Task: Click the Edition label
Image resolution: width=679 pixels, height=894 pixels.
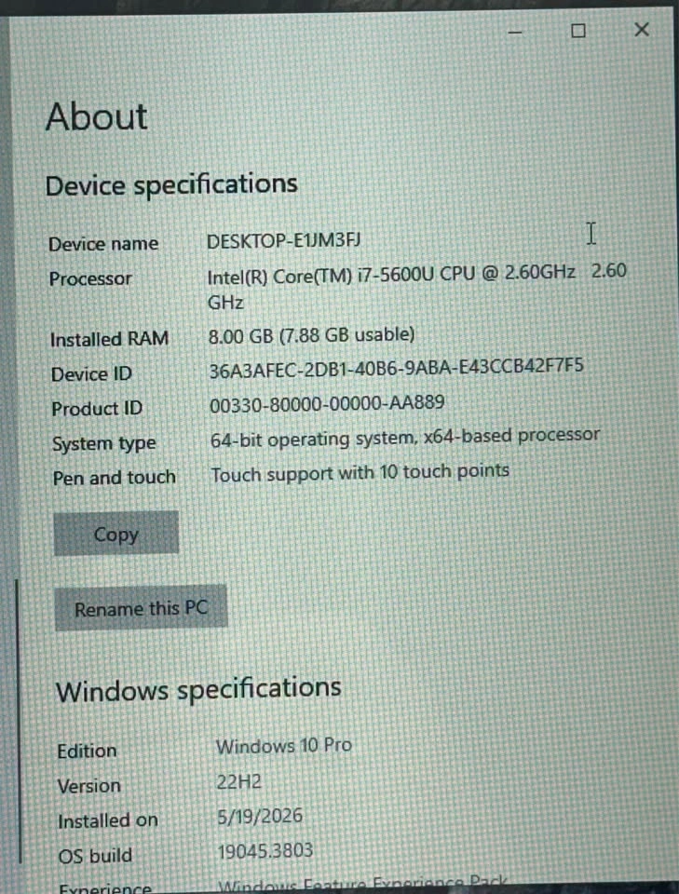Action: click(x=87, y=751)
